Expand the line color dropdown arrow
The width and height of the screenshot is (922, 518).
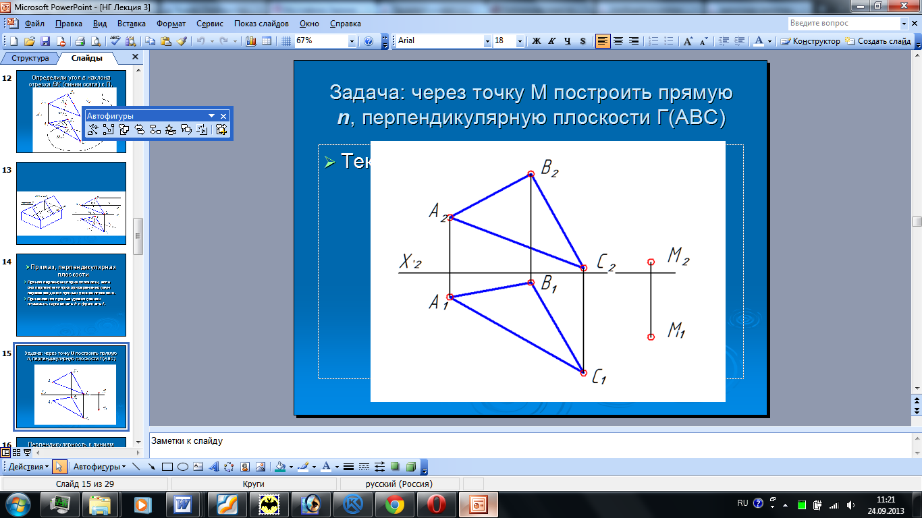click(315, 467)
